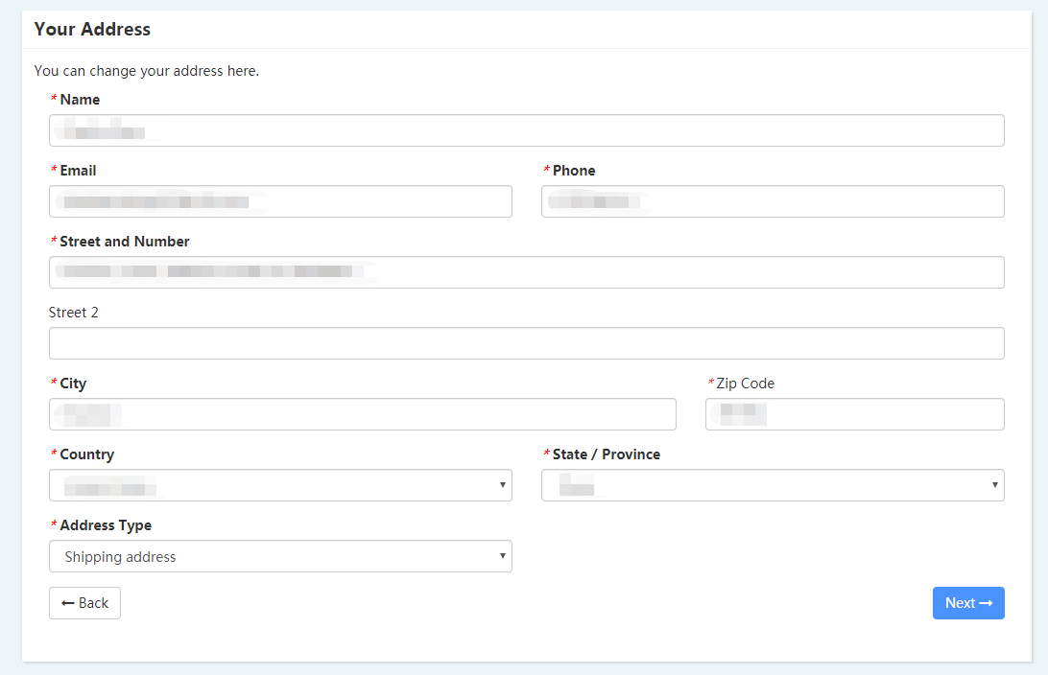Click the "Email" field label
Viewport: 1048px width, 675px height.
[x=78, y=171]
